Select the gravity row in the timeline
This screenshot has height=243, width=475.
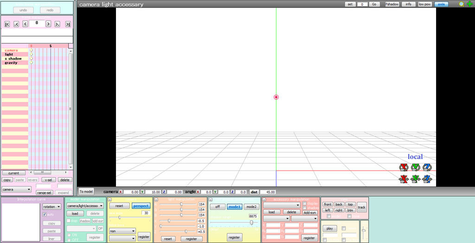14,63
